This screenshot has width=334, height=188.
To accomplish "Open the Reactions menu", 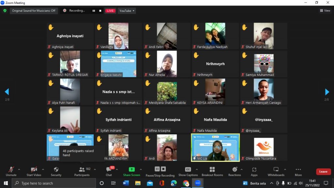I will 235,169.
